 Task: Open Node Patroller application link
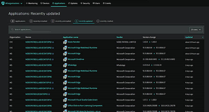tap(74, 42)
